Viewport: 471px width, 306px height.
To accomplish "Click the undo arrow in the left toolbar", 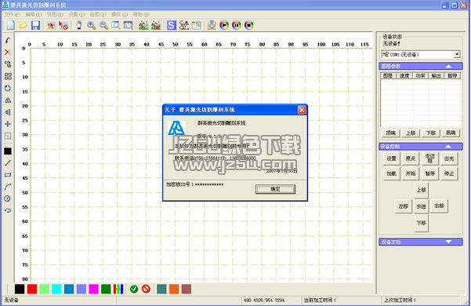I will [8, 40].
